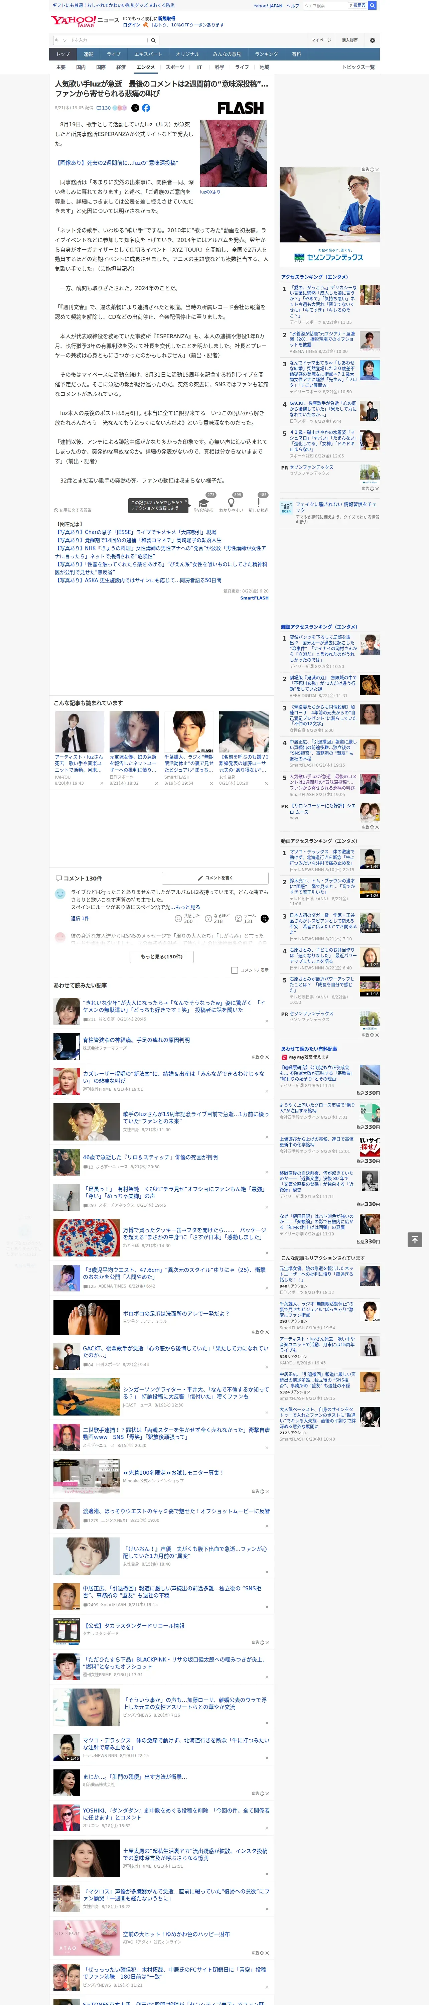The height and width of the screenshot is (2005, 429).
Task: Share first comment on X
Action: click(265, 918)
